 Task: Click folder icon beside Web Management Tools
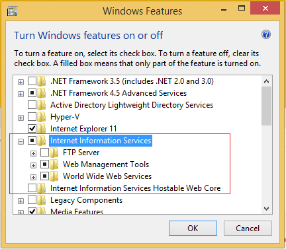pos(54,164)
